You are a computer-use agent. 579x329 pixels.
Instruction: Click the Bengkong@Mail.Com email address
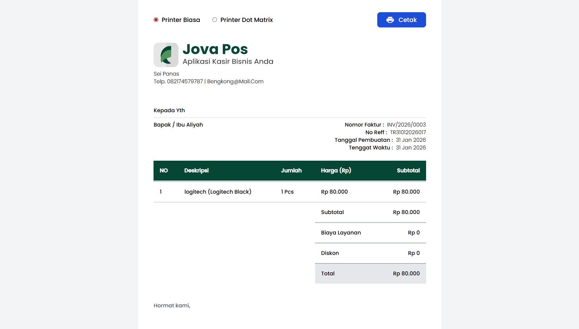pos(235,81)
